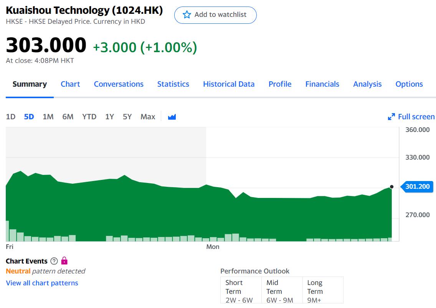Select the 1M time range
436x308 pixels.
(x=48, y=117)
